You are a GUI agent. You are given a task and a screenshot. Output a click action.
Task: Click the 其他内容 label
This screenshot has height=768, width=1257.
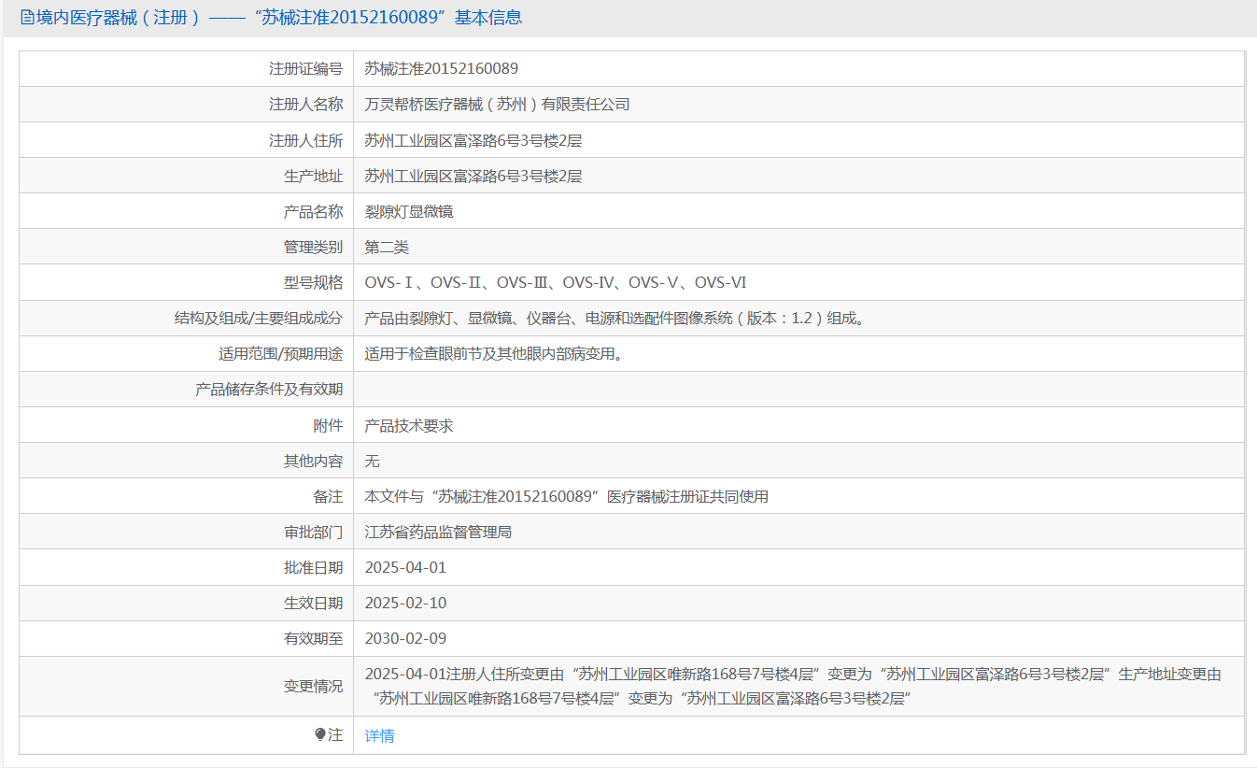point(313,461)
